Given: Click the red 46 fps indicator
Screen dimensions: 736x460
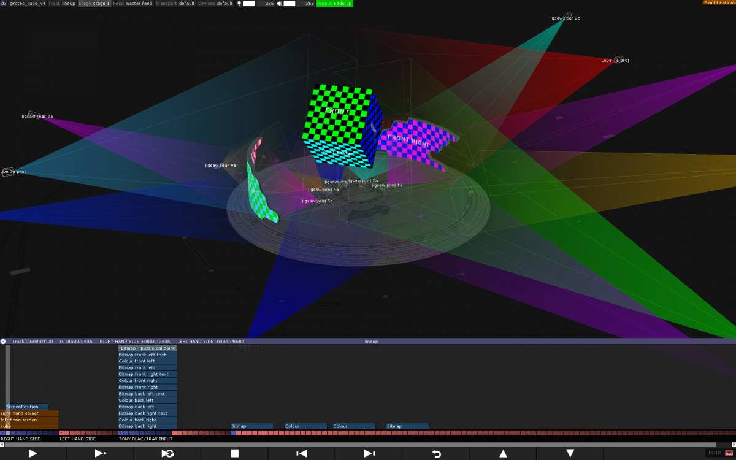Looking at the screenshot, I should (729, 453).
